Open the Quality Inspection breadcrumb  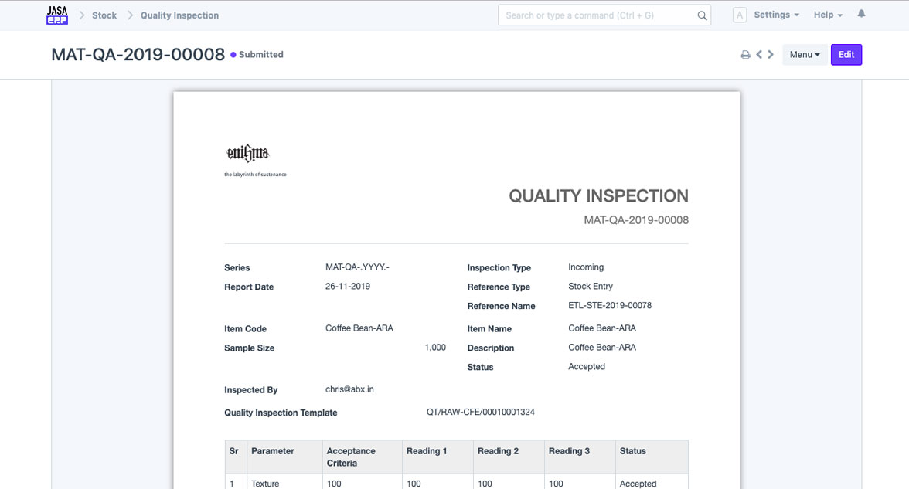point(179,15)
